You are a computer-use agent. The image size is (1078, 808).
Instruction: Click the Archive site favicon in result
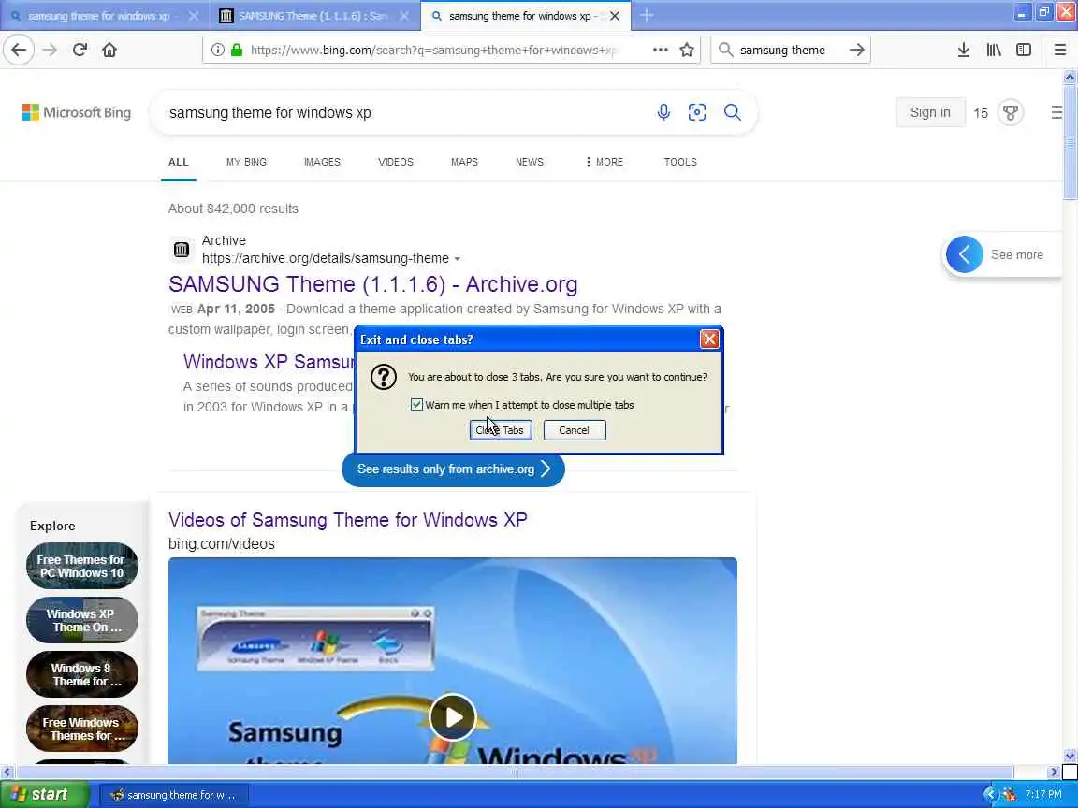[182, 250]
